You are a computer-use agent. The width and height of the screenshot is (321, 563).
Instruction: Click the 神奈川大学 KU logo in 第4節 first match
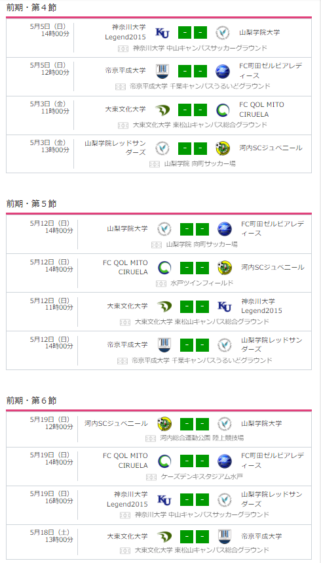(x=162, y=33)
